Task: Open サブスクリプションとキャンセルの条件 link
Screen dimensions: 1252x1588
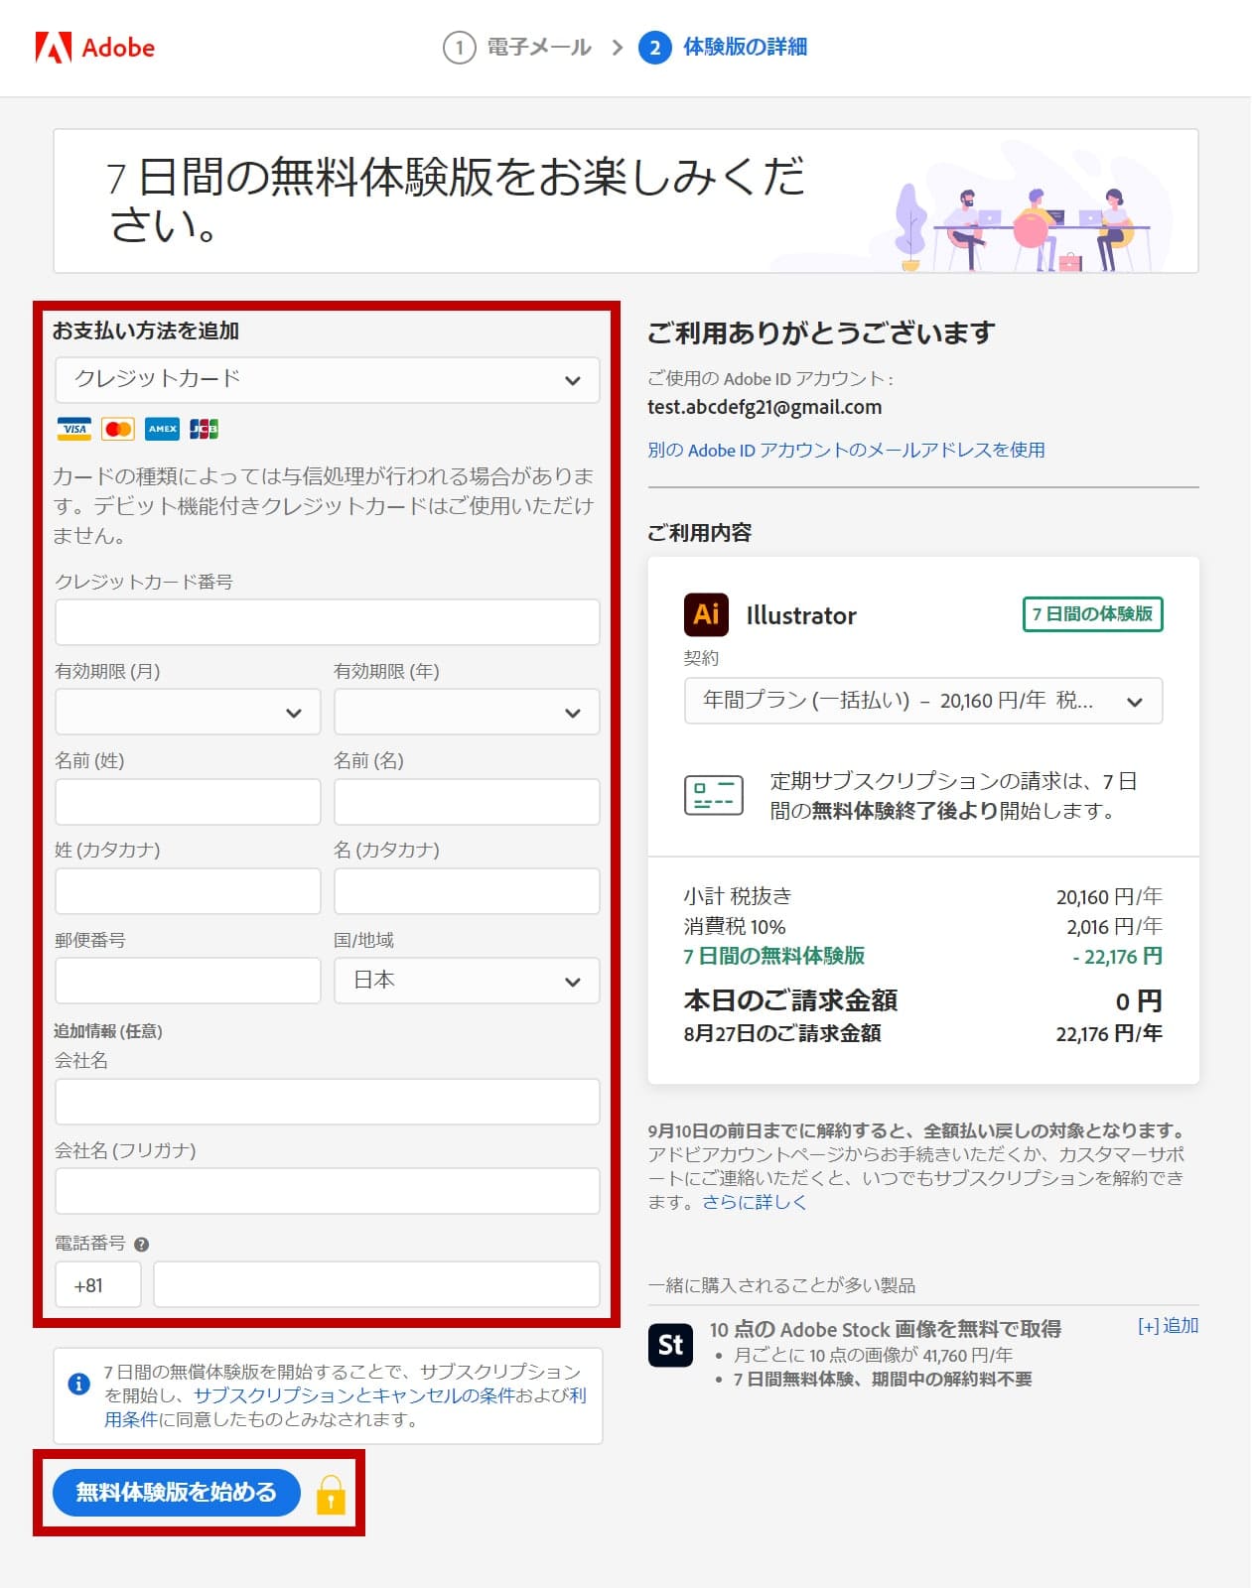Action: click(x=354, y=1395)
